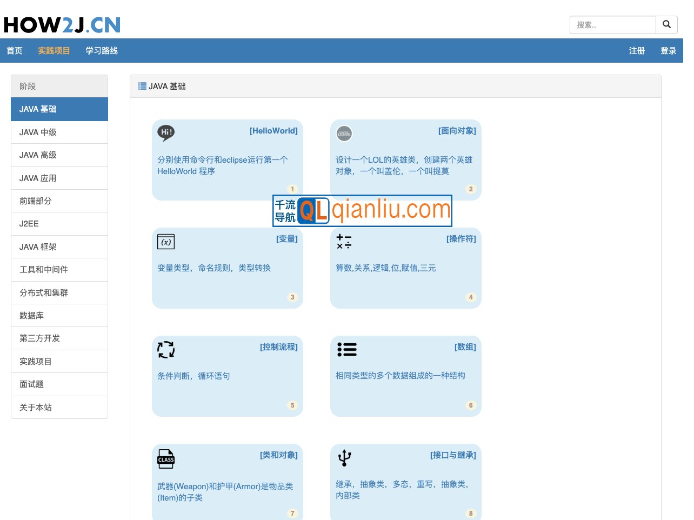Click the 注册 register link
694x520 pixels.
click(637, 51)
